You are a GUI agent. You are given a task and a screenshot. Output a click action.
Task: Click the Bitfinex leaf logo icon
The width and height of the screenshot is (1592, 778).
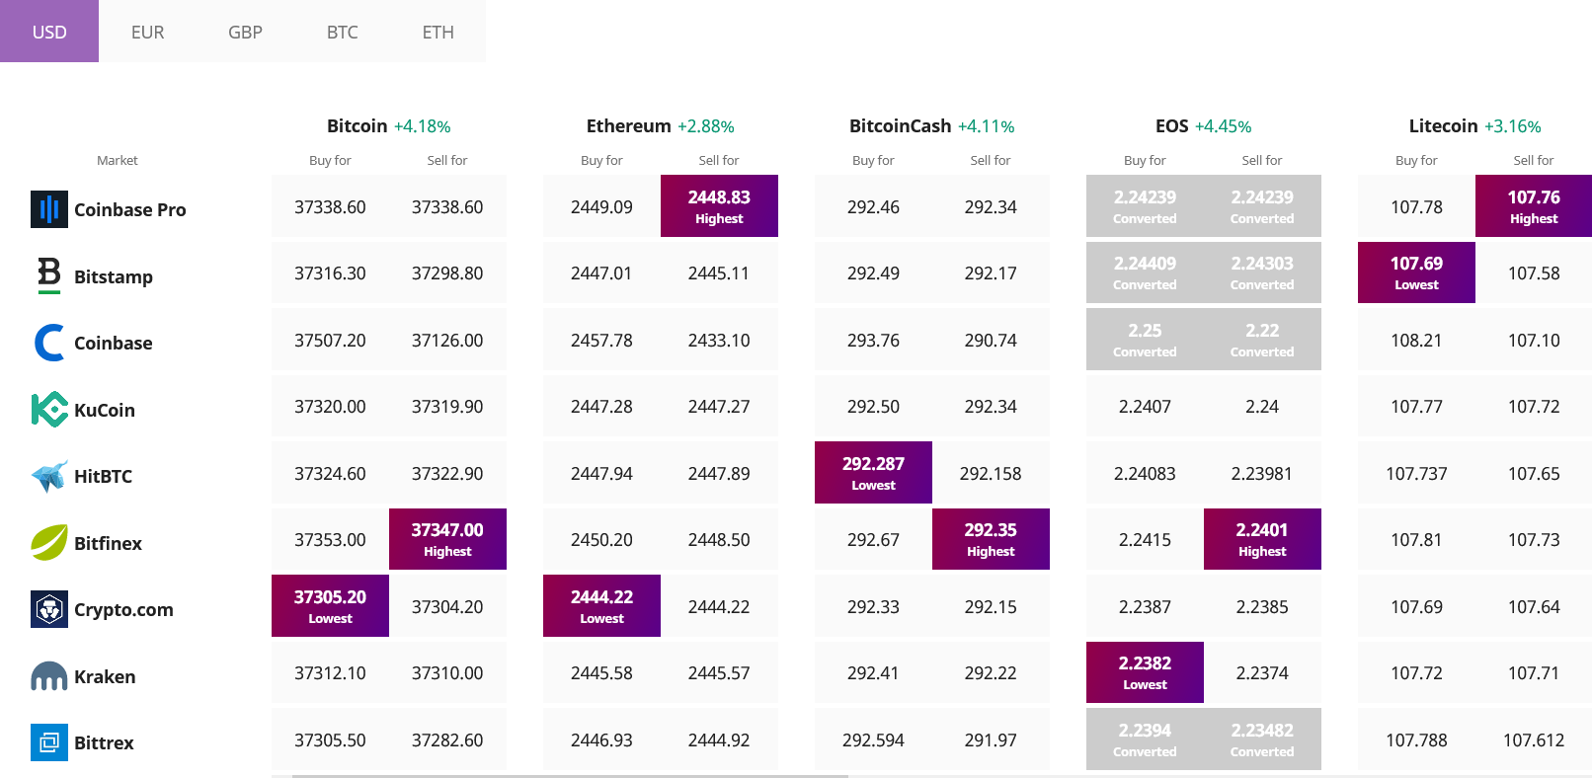point(49,542)
